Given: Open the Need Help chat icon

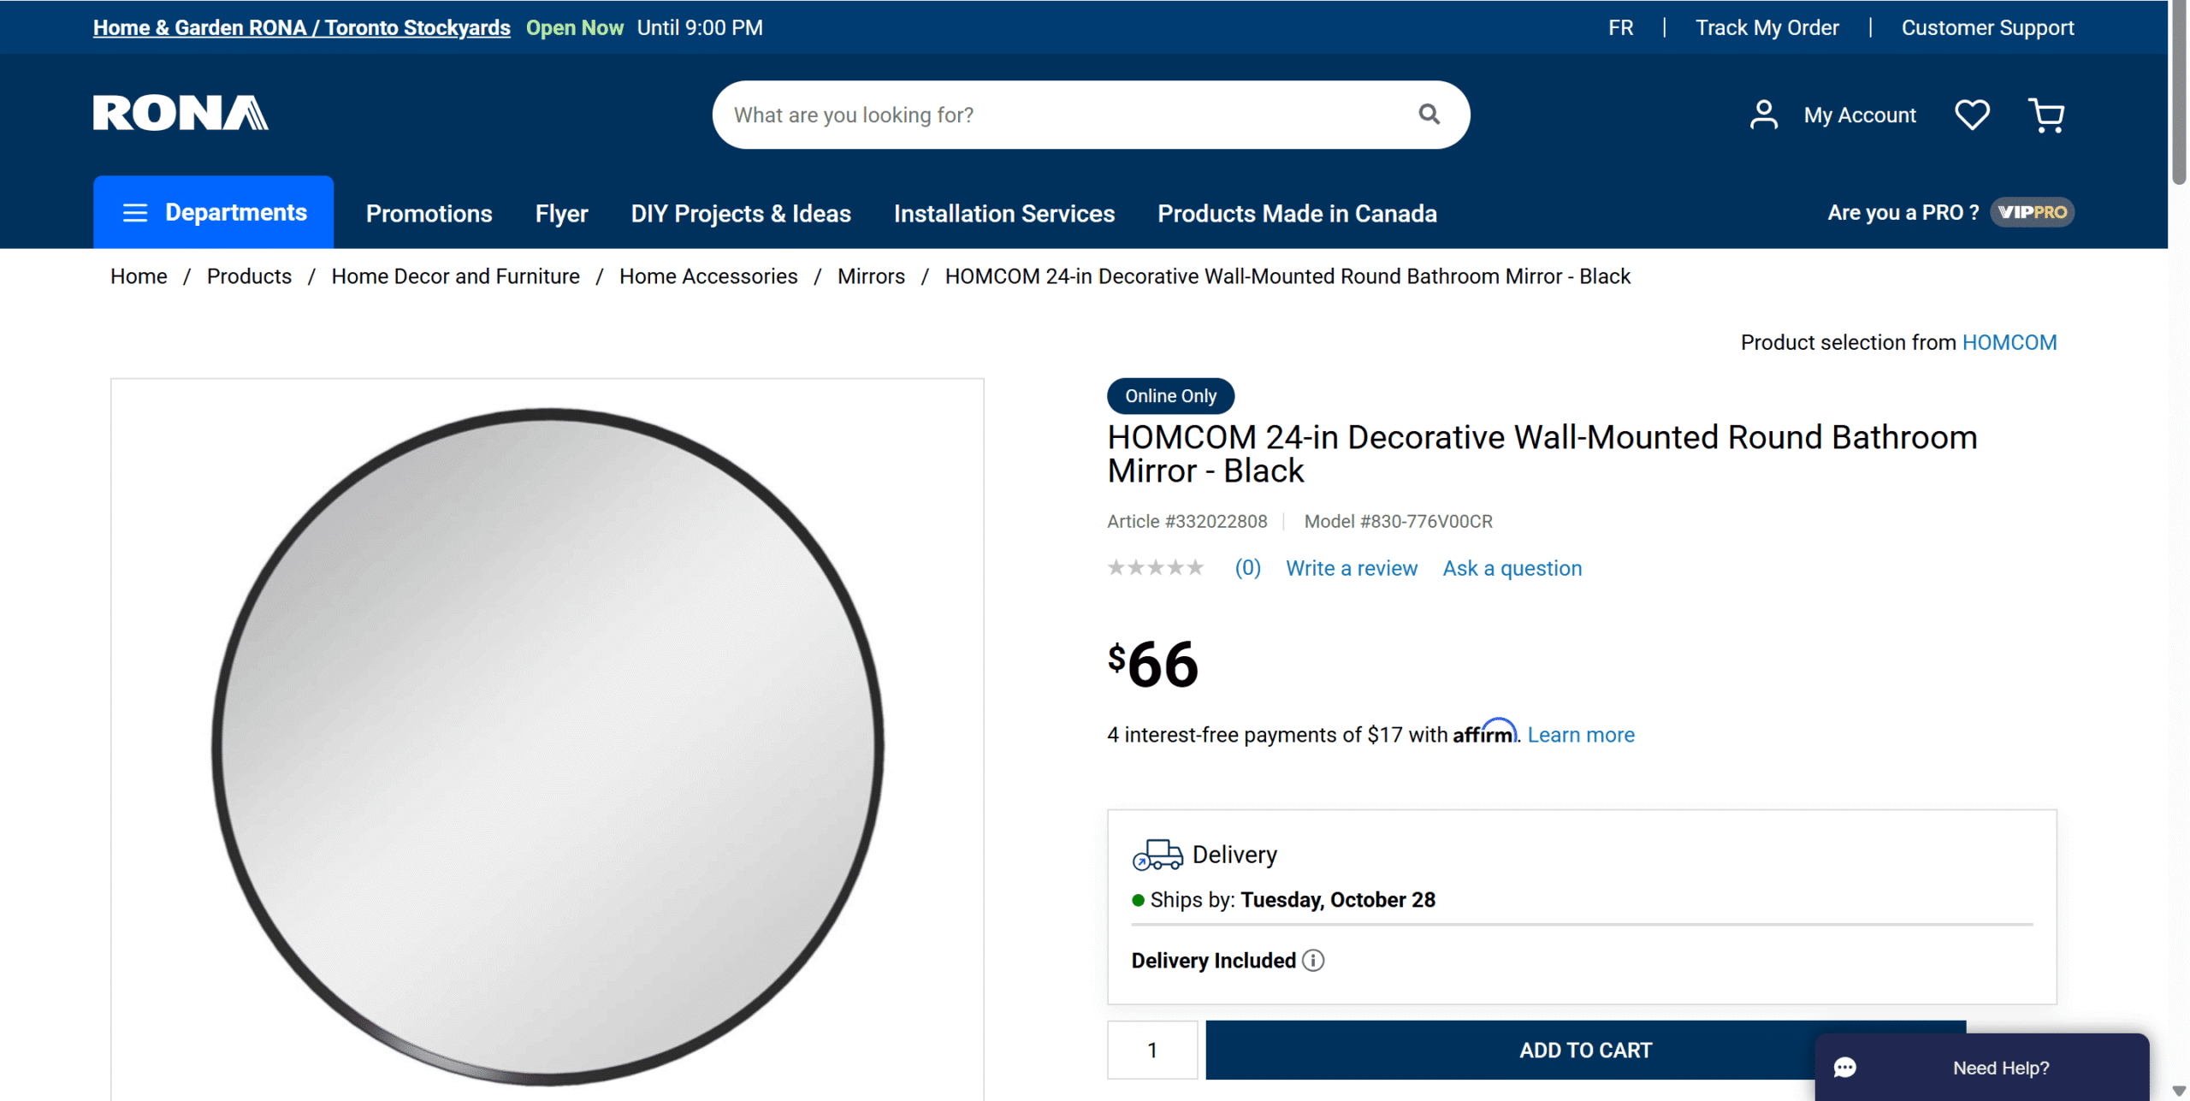Looking at the screenshot, I should click(1845, 1068).
